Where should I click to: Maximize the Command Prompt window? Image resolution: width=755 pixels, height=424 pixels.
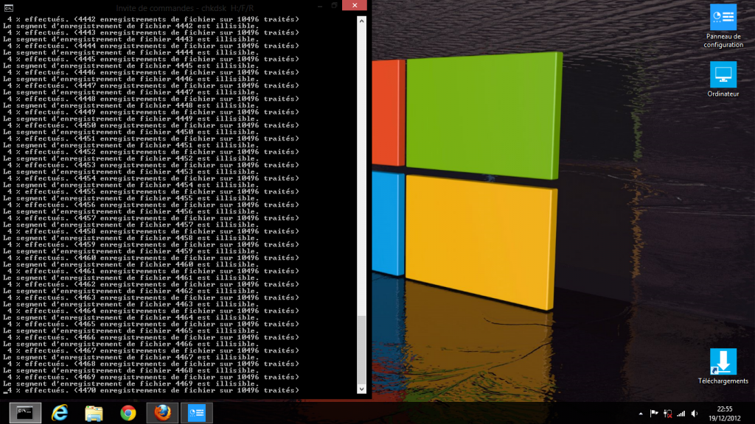pos(334,5)
